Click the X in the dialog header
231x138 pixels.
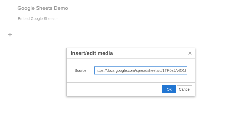[x=190, y=53]
